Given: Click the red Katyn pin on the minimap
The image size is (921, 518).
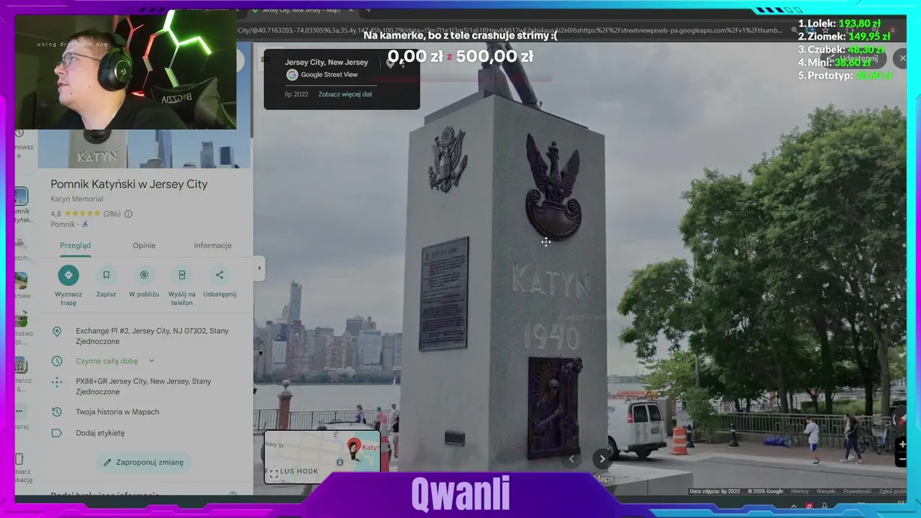Looking at the screenshot, I should (x=353, y=447).
